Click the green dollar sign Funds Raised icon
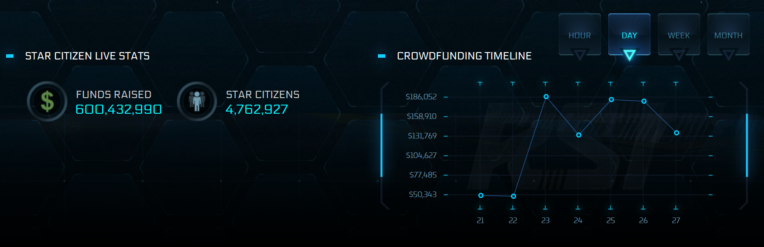Screen dimensions: 764x247 click(x=47, y=101)
